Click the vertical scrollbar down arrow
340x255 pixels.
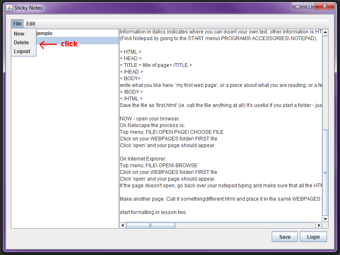click(x=325, y=219)
